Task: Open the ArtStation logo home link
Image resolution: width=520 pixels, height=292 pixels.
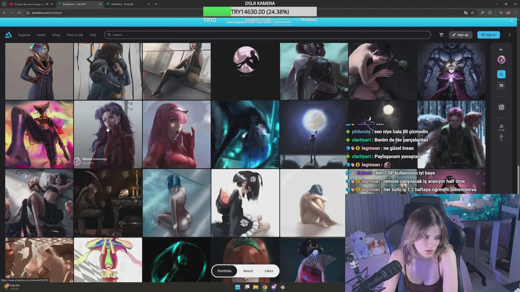Action: pos(8,35)
